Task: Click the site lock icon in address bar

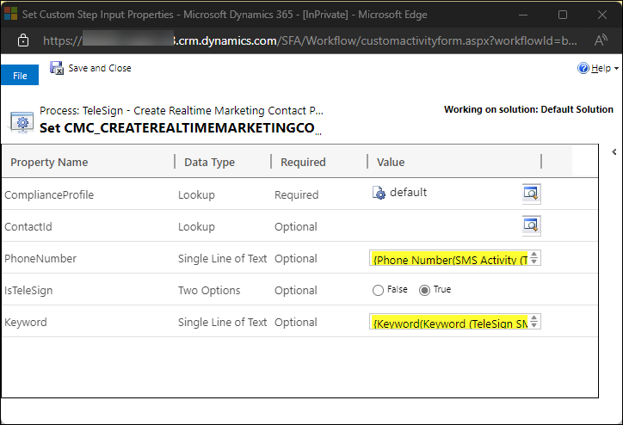Action: [x=22, y=40]
